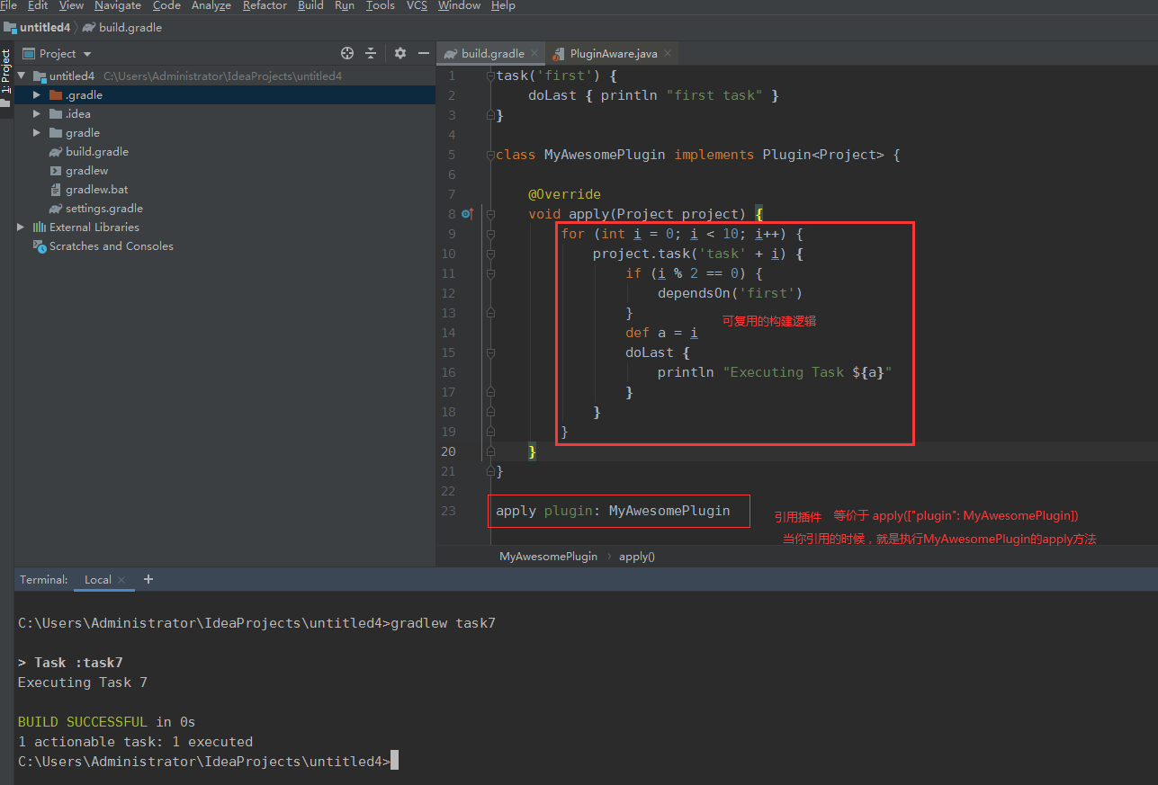The width and height of the screenshot is (1158, 785).
Task: Click the @Override annotation on line 7
Action: tap(564, 194)
